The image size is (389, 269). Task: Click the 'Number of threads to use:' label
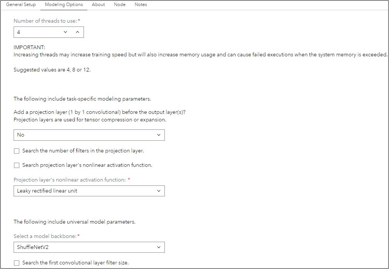pyautogui.click(x=45, y=21)
